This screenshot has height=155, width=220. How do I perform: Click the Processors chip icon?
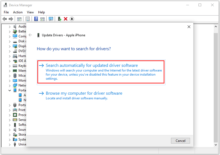[x=15, y=115]
